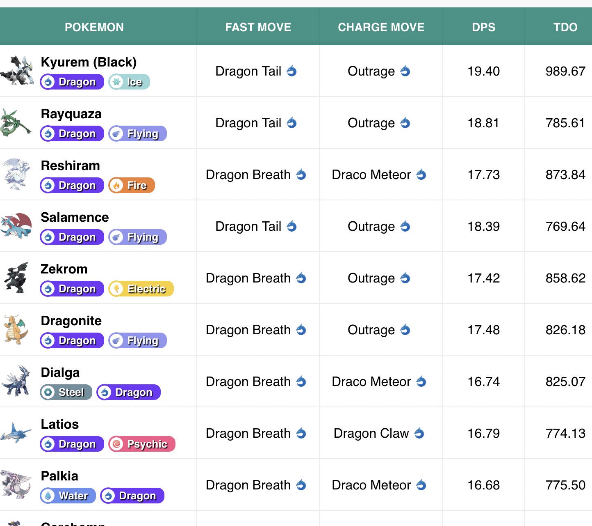The height and width of the screenshot is (526, 592).
Task: Sort table by DPS column header
Action: 484,27
